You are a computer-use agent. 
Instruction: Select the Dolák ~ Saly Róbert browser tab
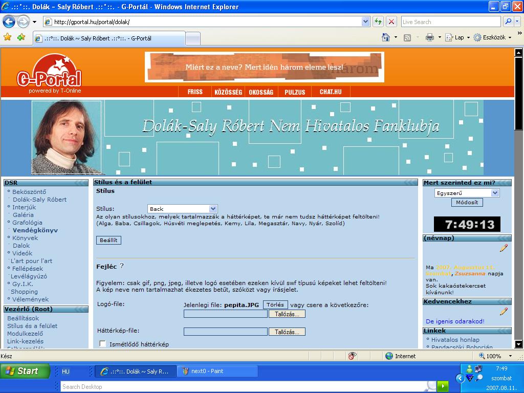click(x=110, y=38)
